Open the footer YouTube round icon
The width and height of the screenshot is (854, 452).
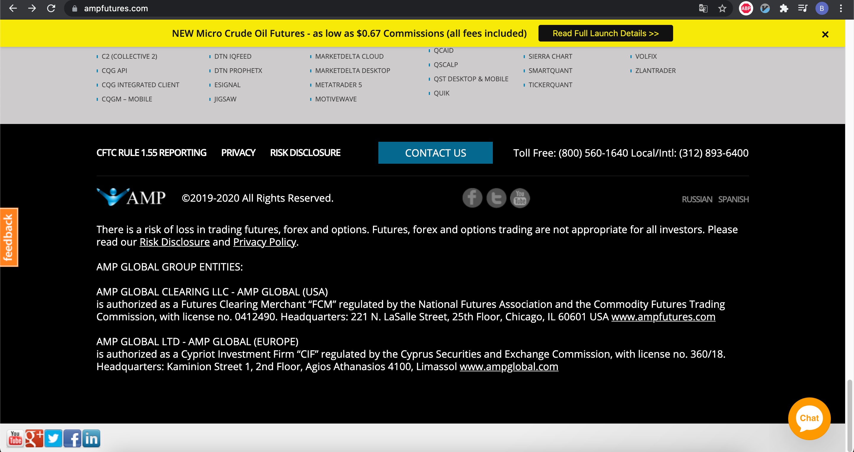tap(520, 198)
